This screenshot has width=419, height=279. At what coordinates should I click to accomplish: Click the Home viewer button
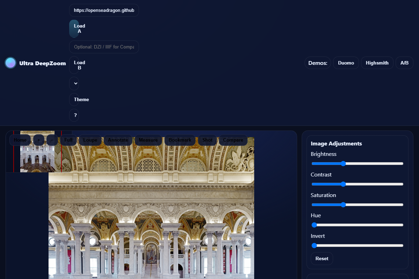20,140
